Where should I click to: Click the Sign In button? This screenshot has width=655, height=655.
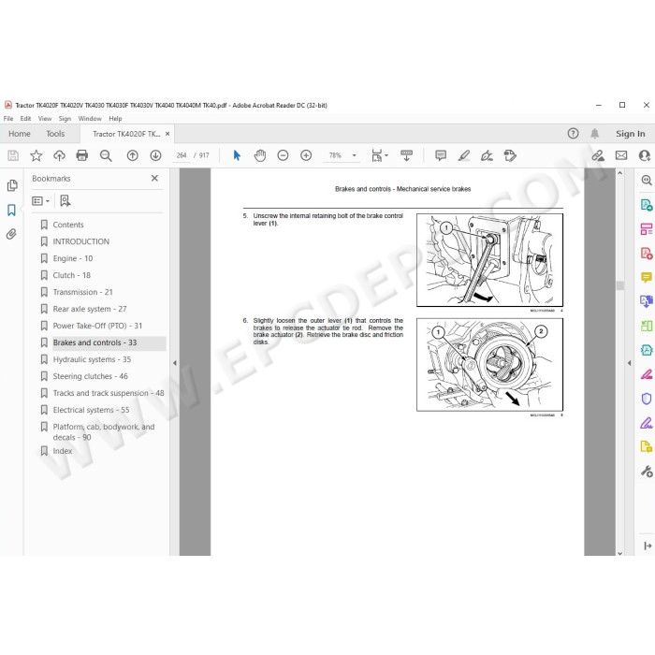(x=631, y=134)
